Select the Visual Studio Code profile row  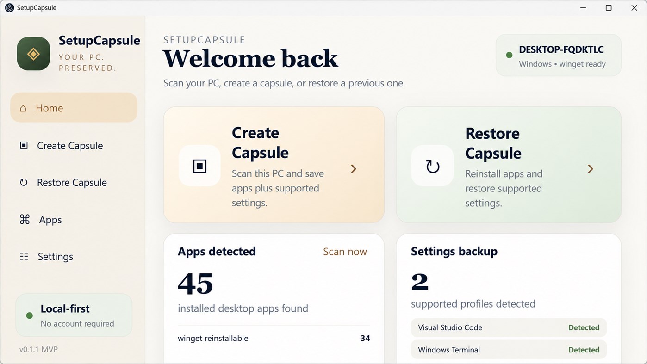(x=509, y=327)
